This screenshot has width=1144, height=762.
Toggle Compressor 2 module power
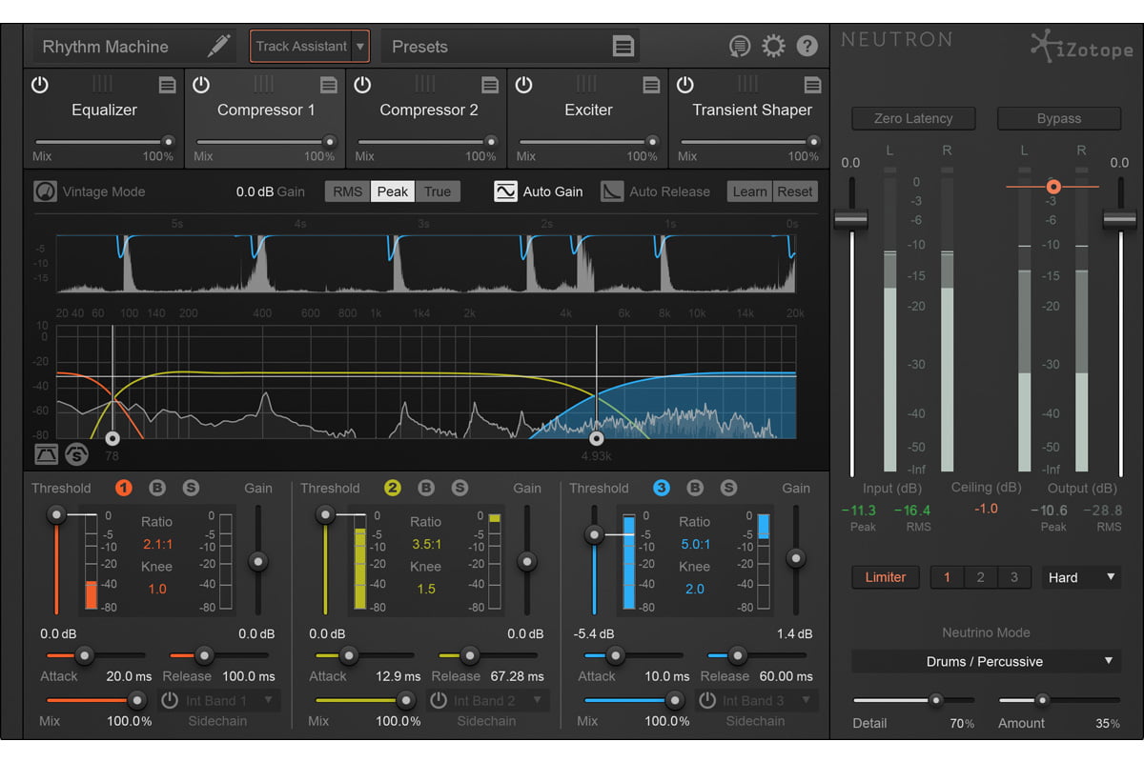[x=362, y=85]
